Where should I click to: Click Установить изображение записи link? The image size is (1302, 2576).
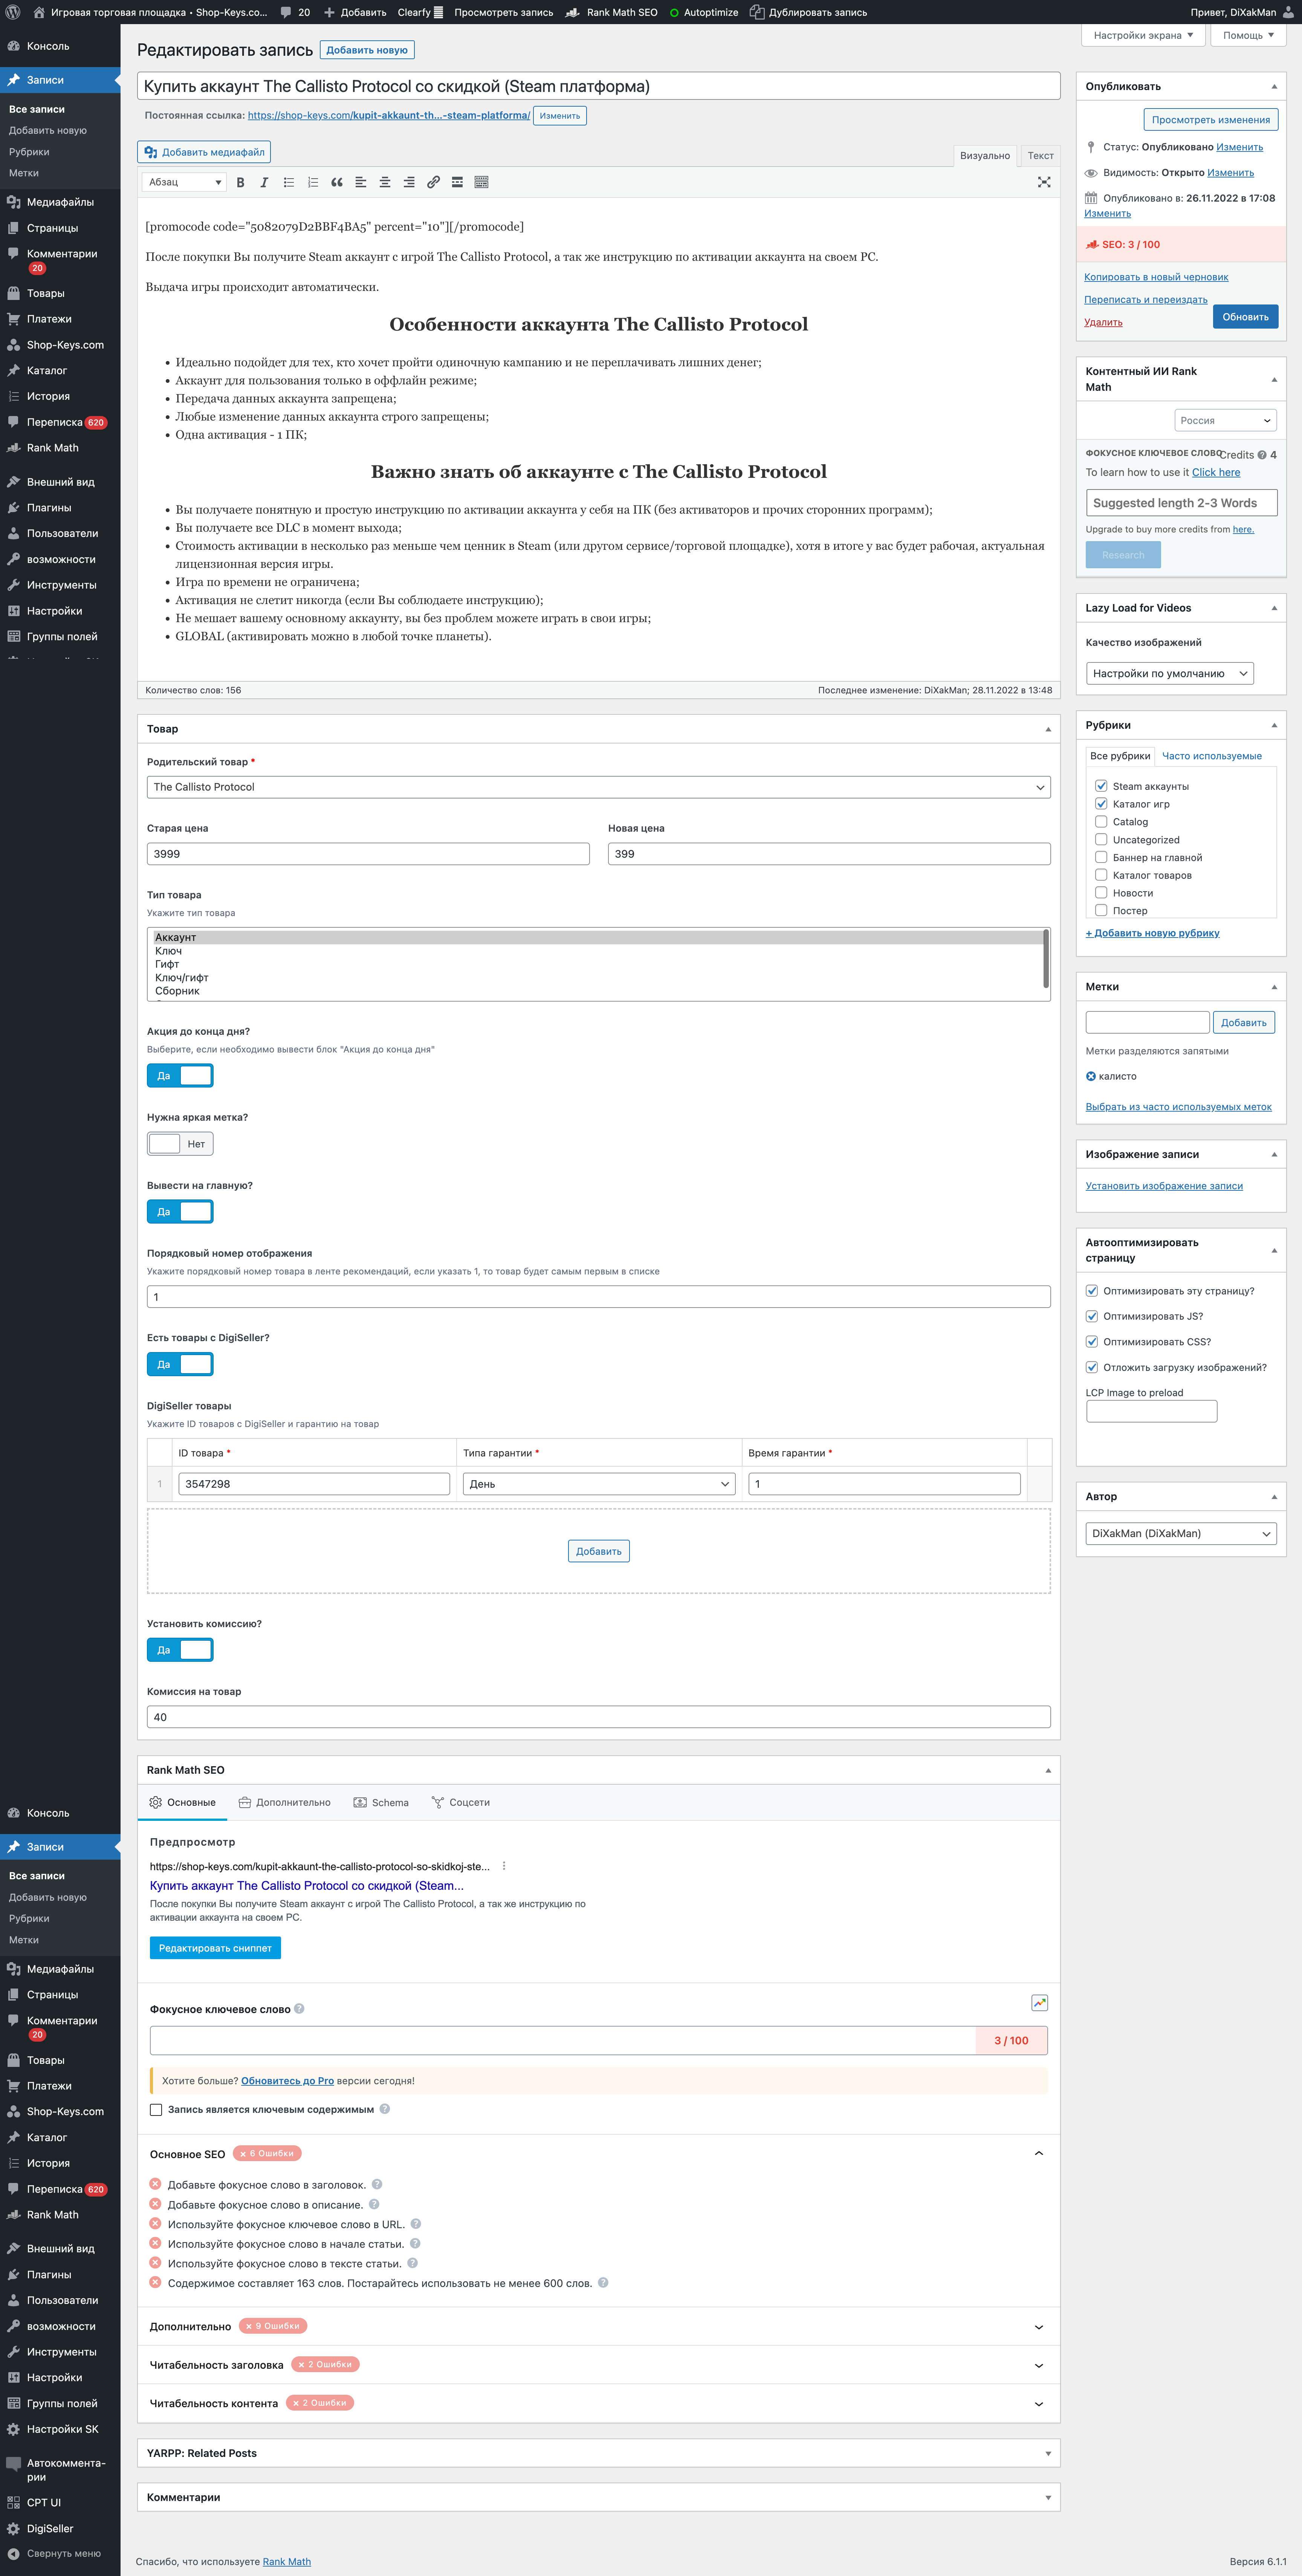(1164, 1186)
